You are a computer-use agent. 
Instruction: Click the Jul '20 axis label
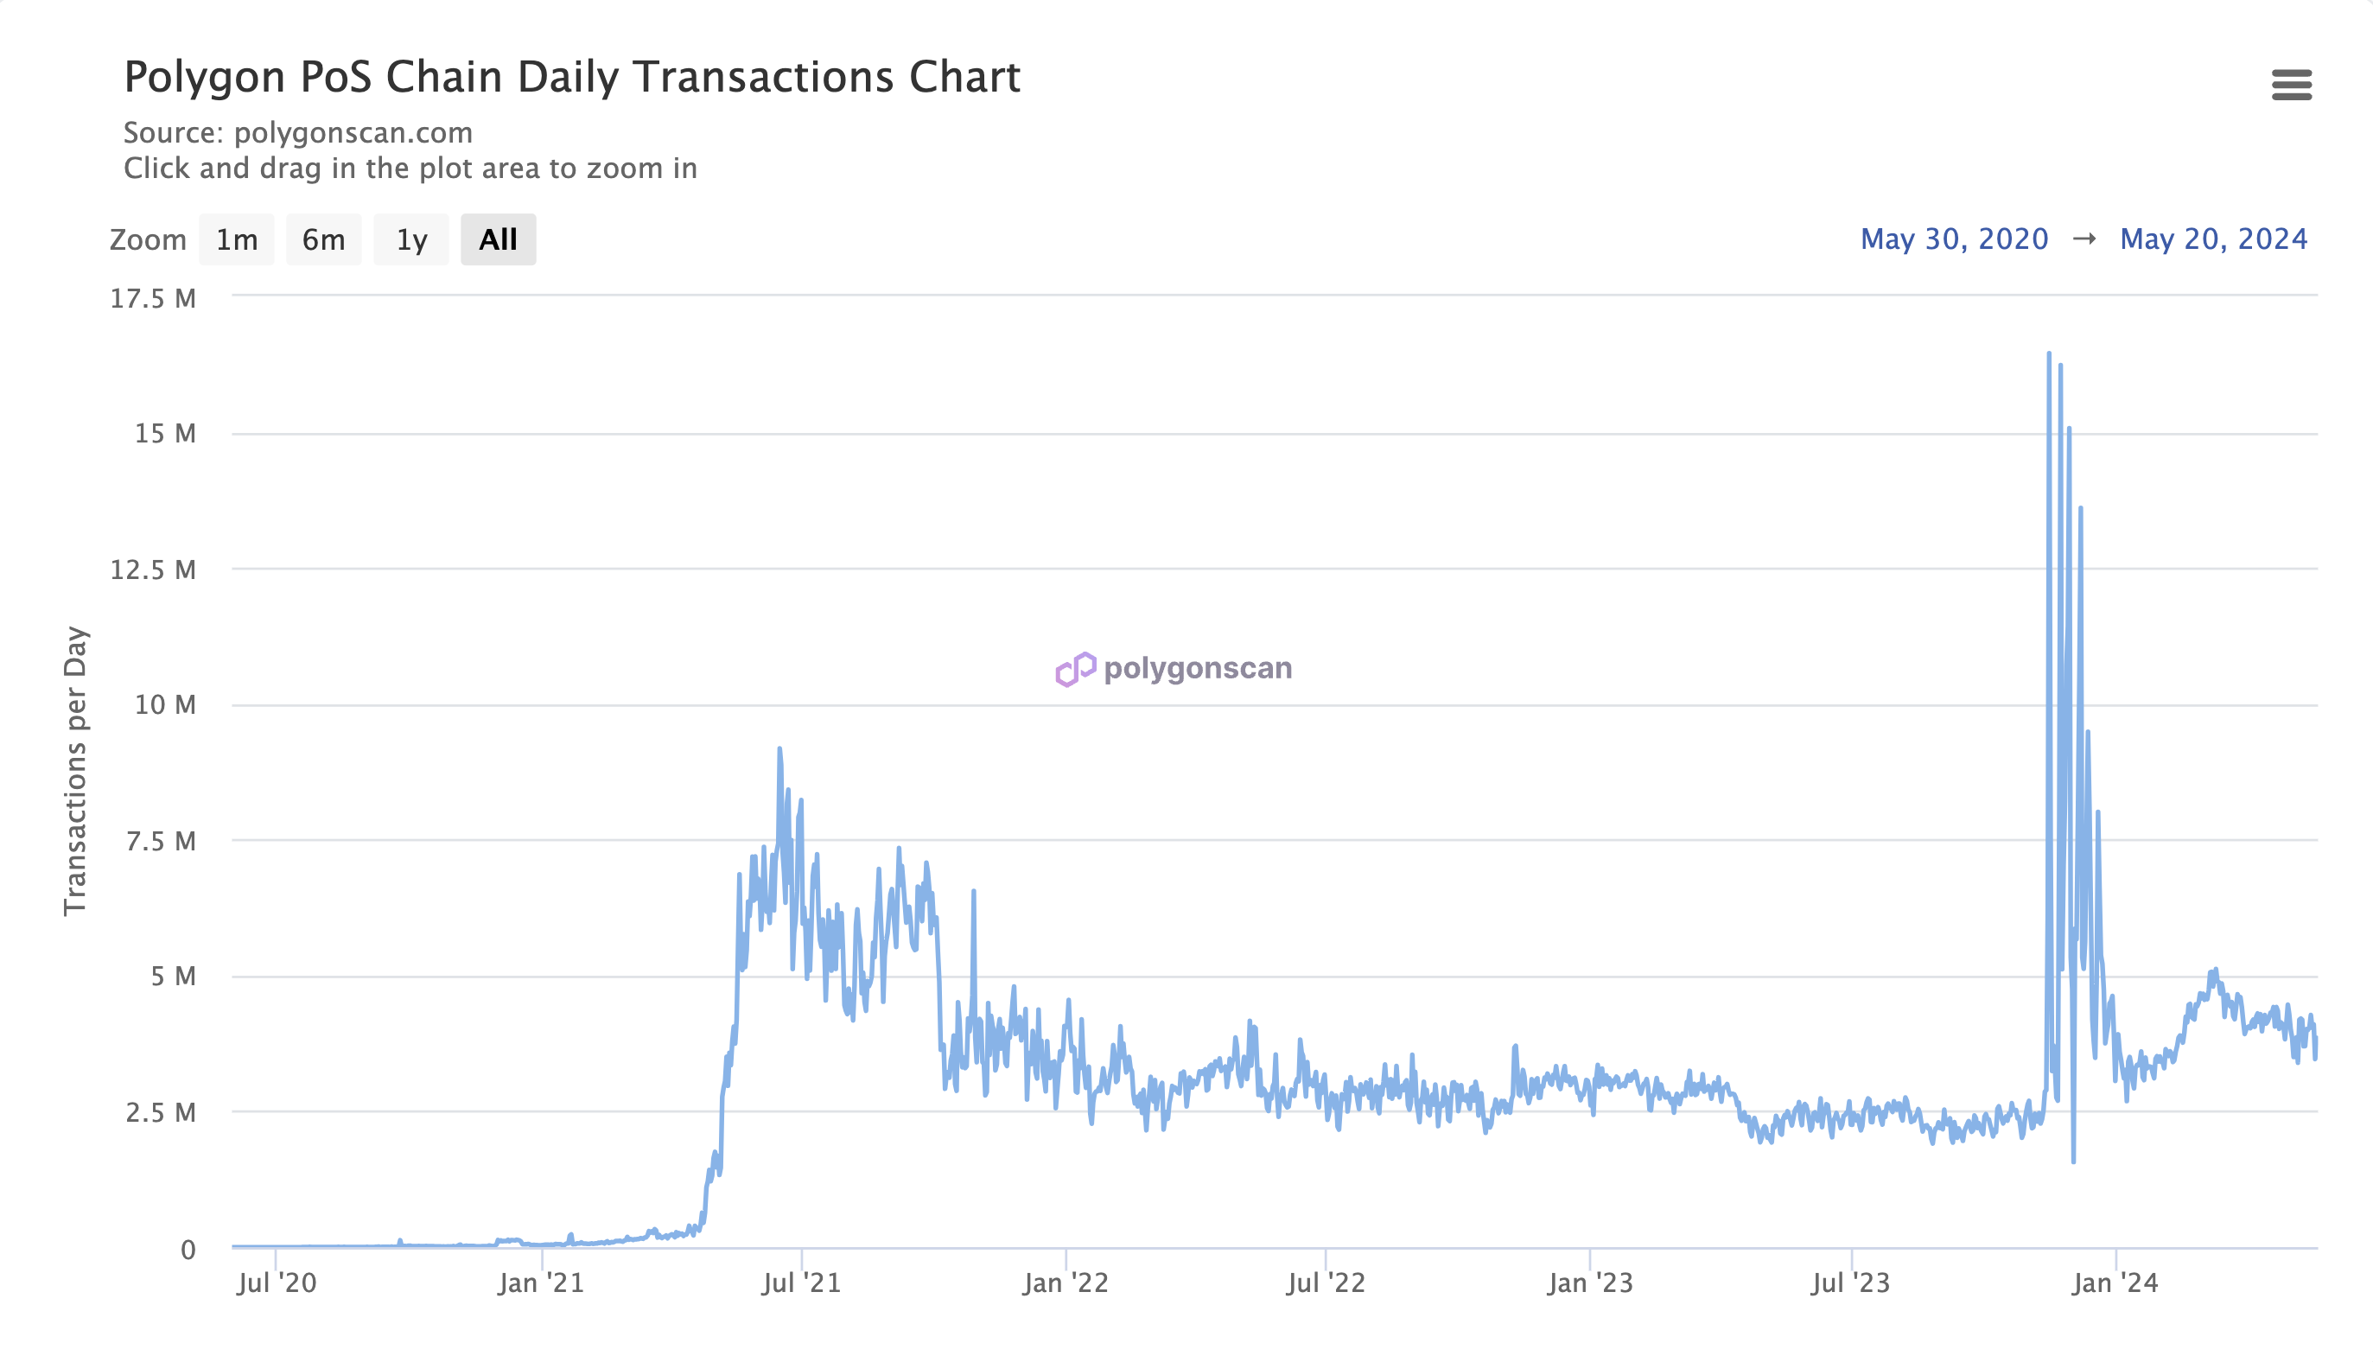point(277,1282)
